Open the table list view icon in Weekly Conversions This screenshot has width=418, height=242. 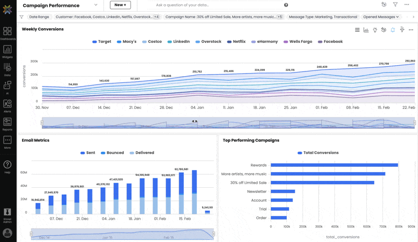[x=357, y=30]
